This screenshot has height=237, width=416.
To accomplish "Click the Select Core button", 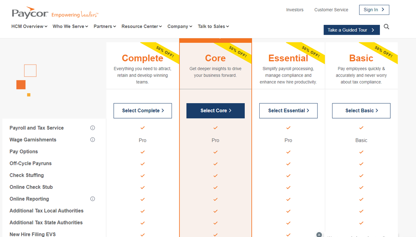I will tap(216, 111).
